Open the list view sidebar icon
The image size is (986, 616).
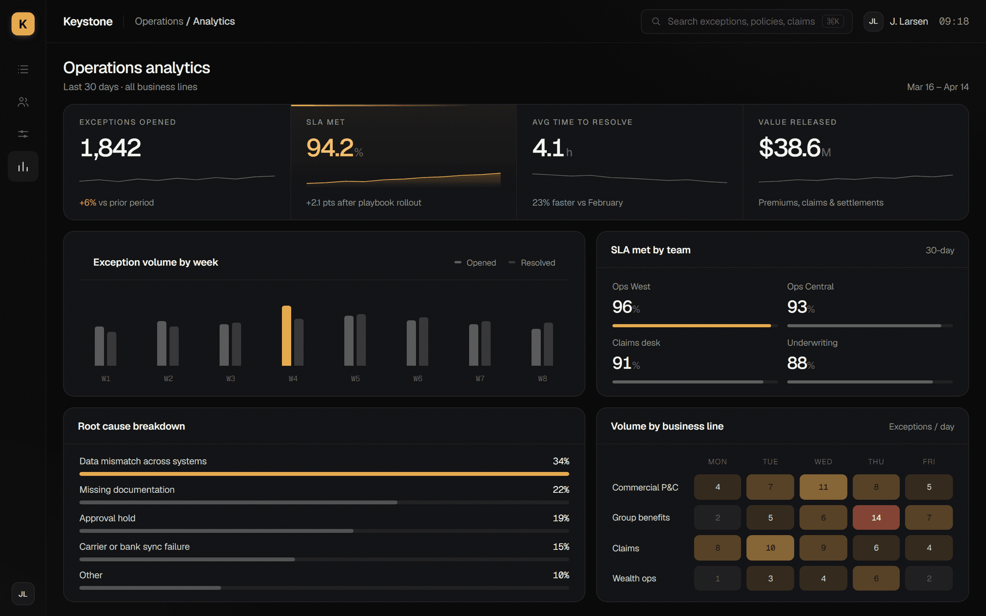pos(23,69)
